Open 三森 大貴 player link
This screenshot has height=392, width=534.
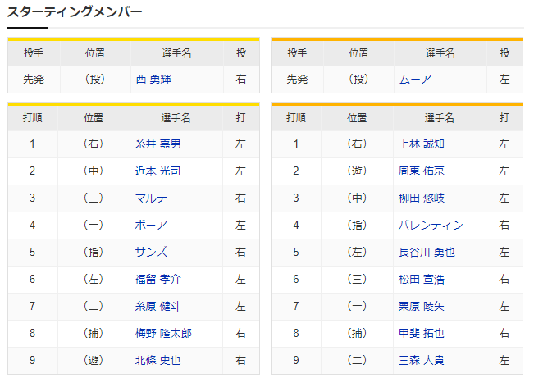(422, 361)
